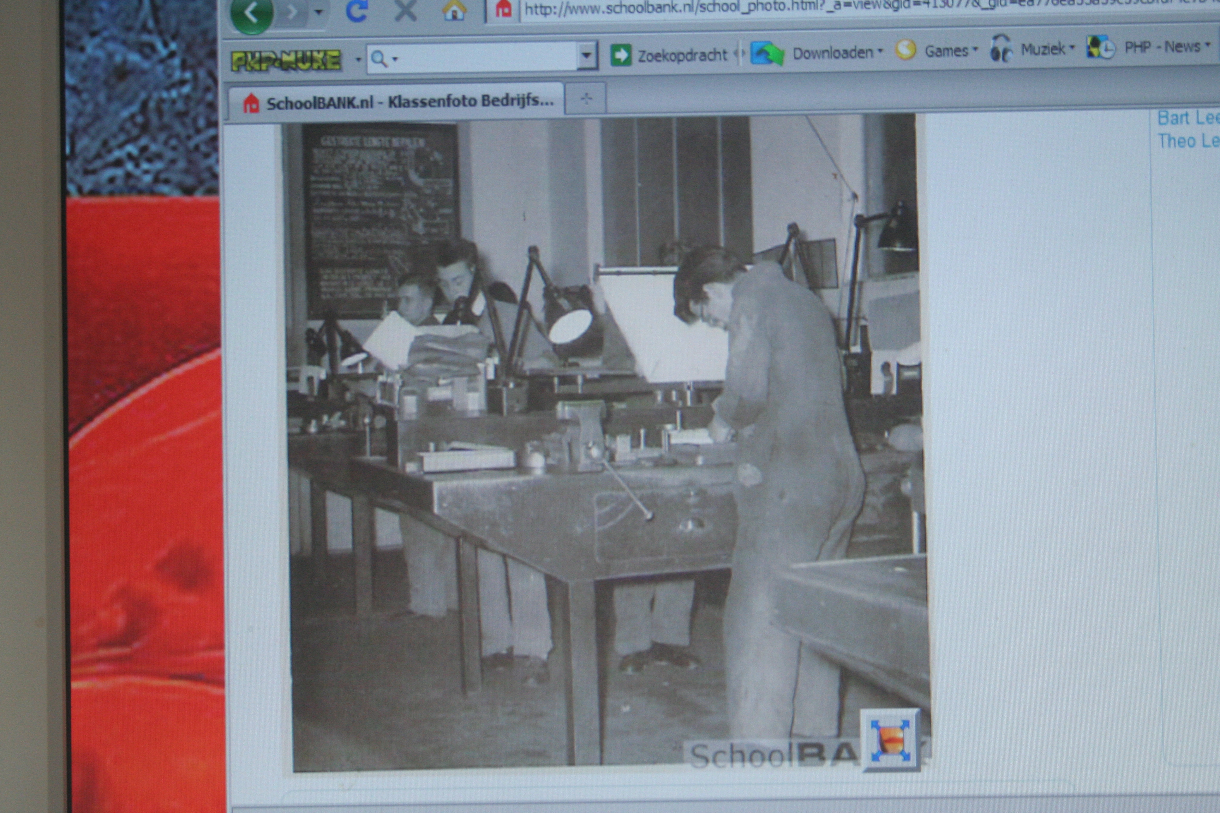1220x813 pixels.
Task: Click the Forward navigation arrow
Action: click(x=292, y=12)
